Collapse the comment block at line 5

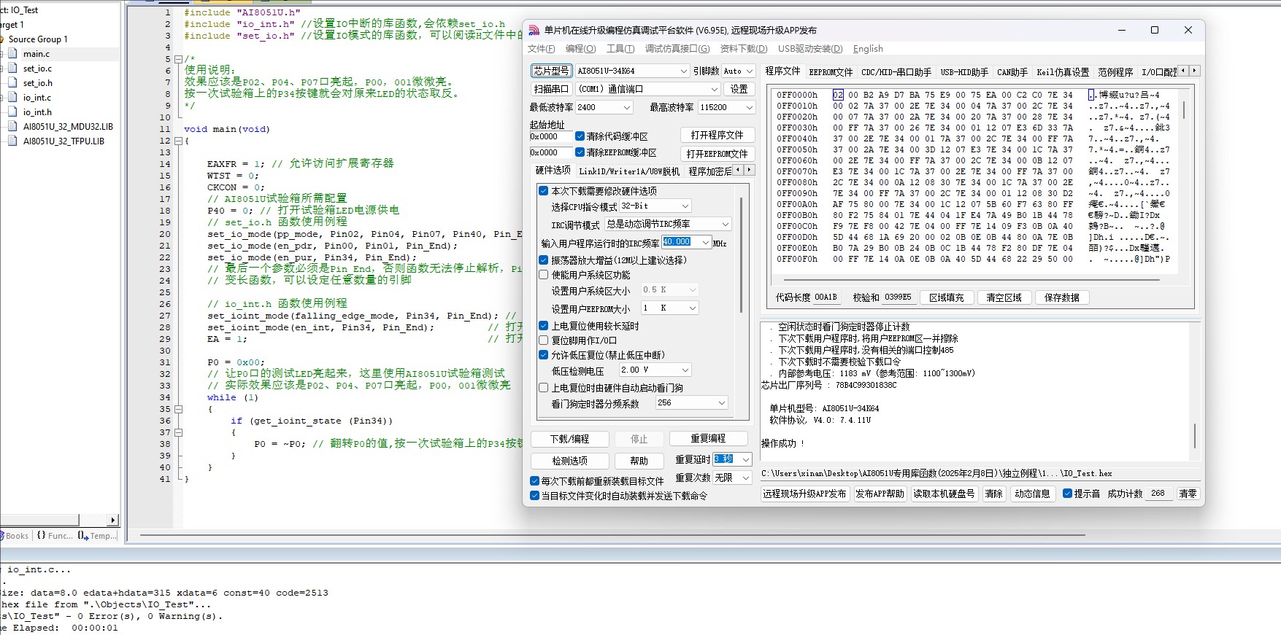[x=178, y=59]
